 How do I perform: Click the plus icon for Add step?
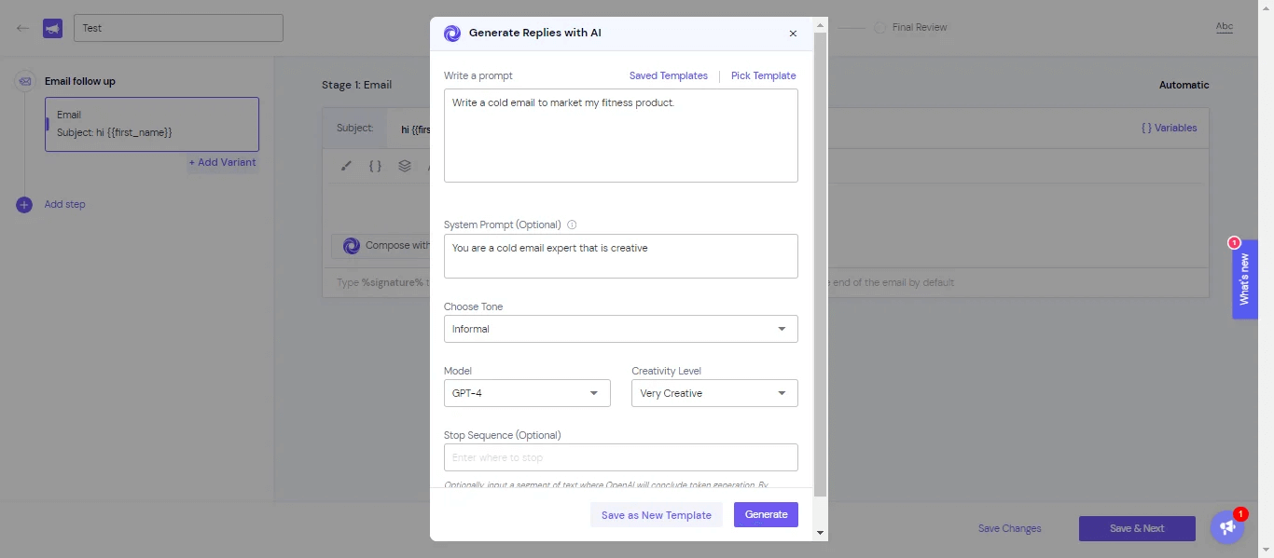pyautogui.click(x=24, y=205)
